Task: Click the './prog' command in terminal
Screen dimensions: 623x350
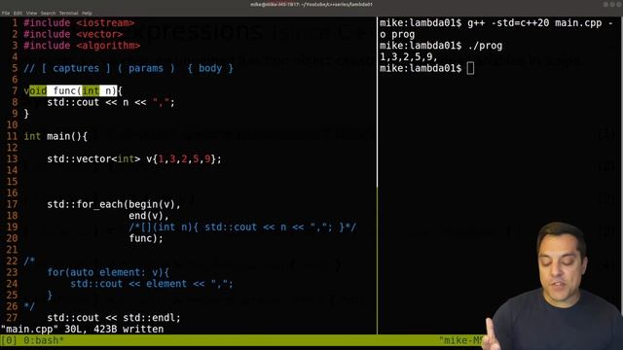Action: (x=485, y=46)
